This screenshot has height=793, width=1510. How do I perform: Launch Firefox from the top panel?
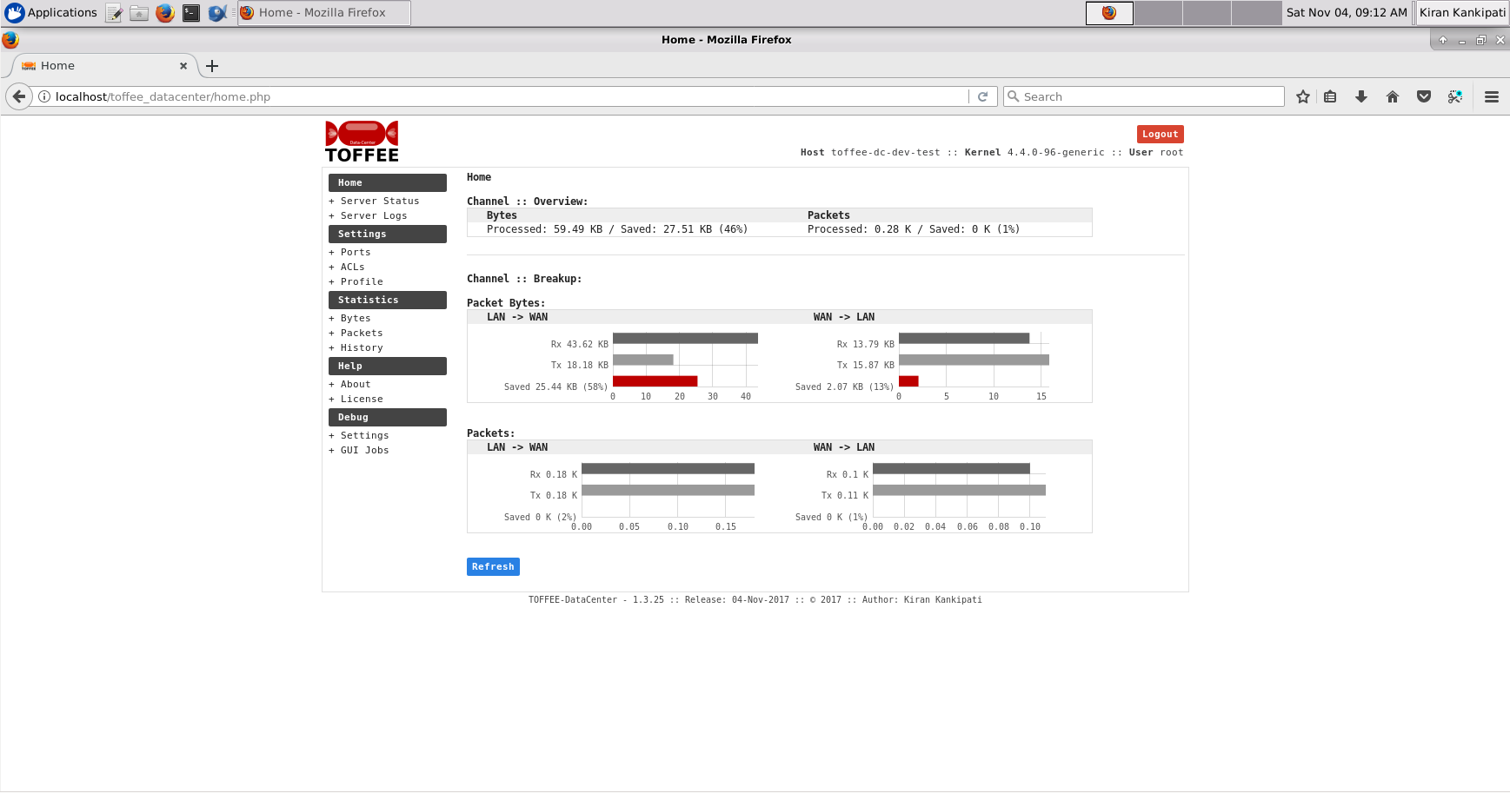point(165,13)
